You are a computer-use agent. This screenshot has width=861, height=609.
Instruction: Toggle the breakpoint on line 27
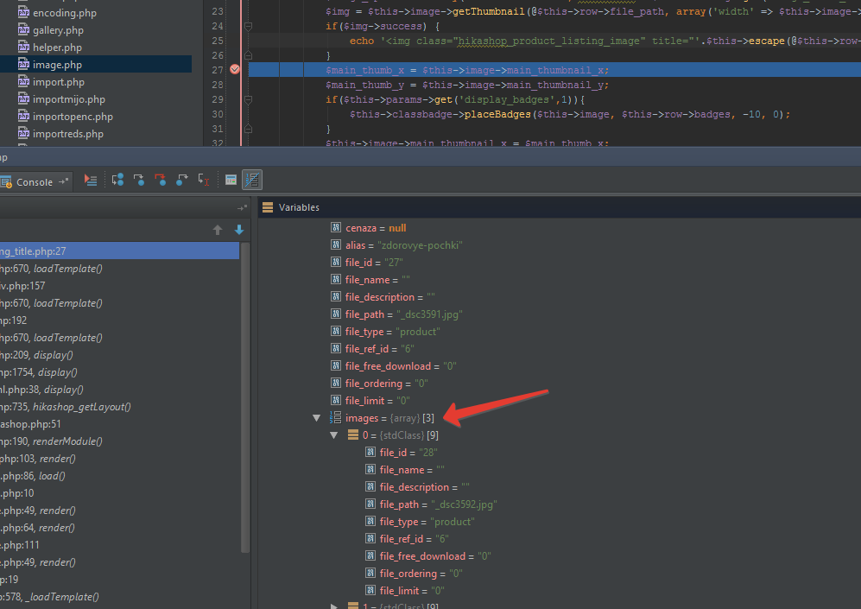click(235, 70)
